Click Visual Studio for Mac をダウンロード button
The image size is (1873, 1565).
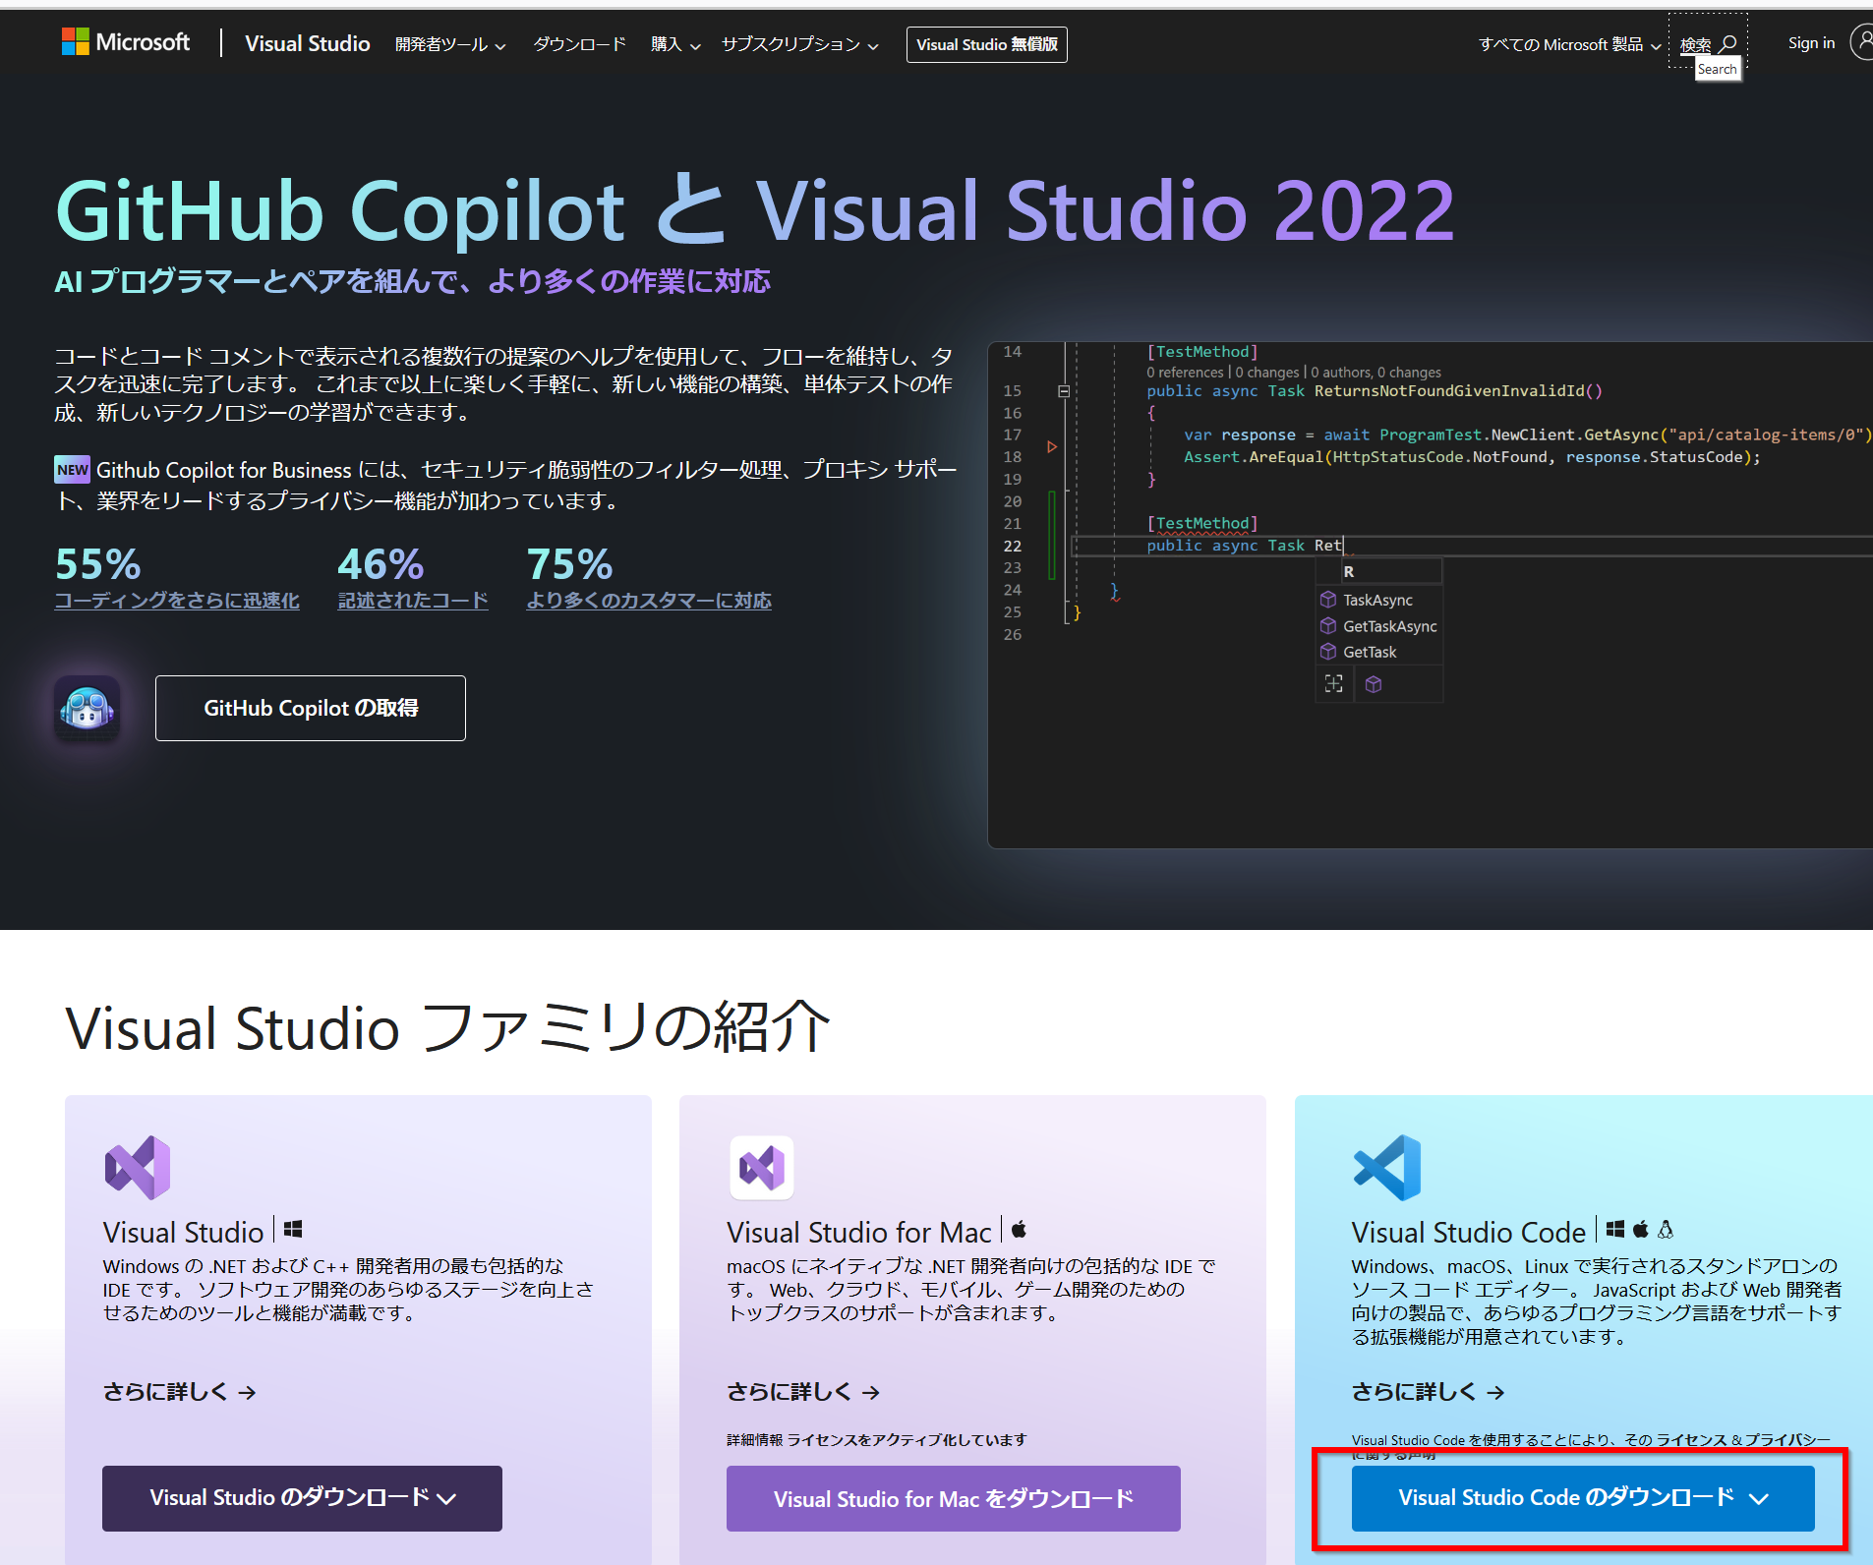click(x=954, y=1498)
